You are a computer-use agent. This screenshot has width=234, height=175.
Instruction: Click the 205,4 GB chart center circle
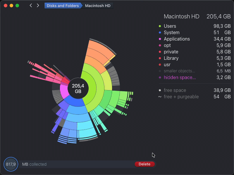tap(78, 88)
